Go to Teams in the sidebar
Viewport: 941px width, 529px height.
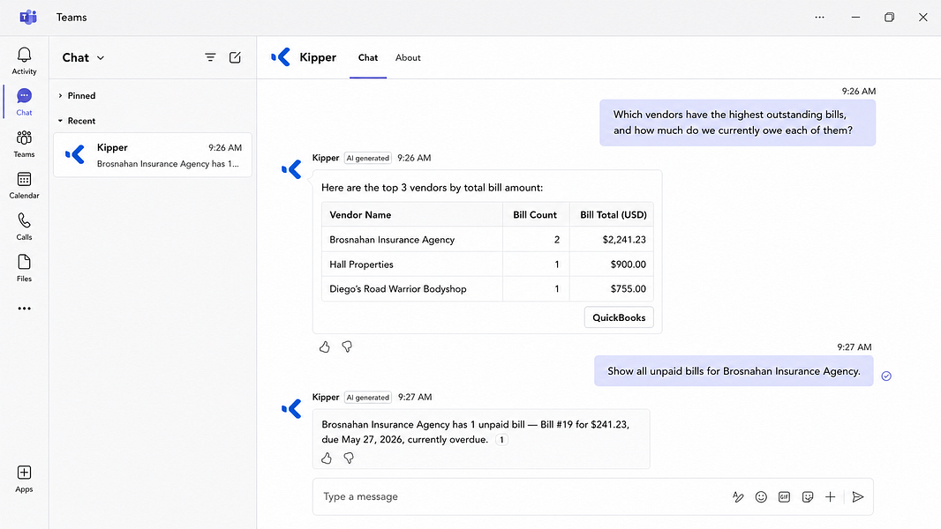point(24,144)
